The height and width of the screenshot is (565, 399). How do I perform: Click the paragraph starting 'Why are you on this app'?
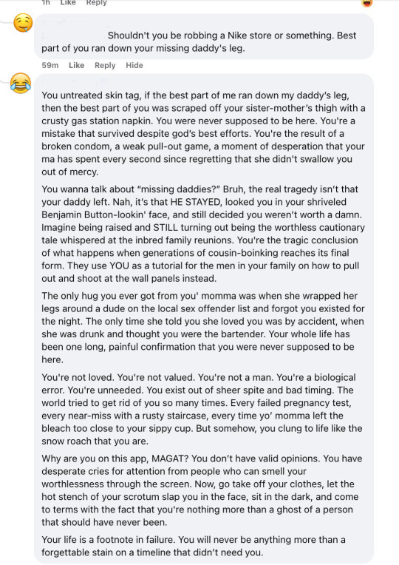point(202,490)
